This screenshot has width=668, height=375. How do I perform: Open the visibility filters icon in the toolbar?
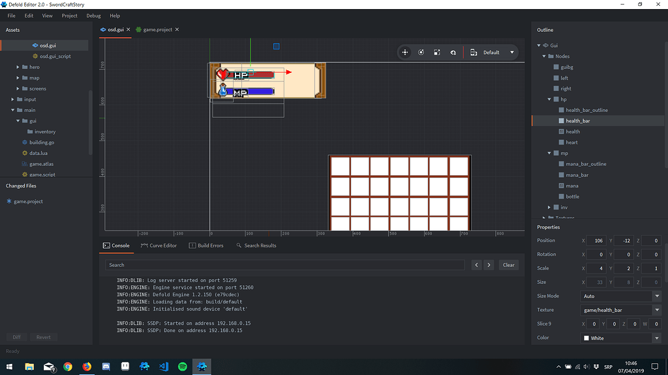pos(453,52)
